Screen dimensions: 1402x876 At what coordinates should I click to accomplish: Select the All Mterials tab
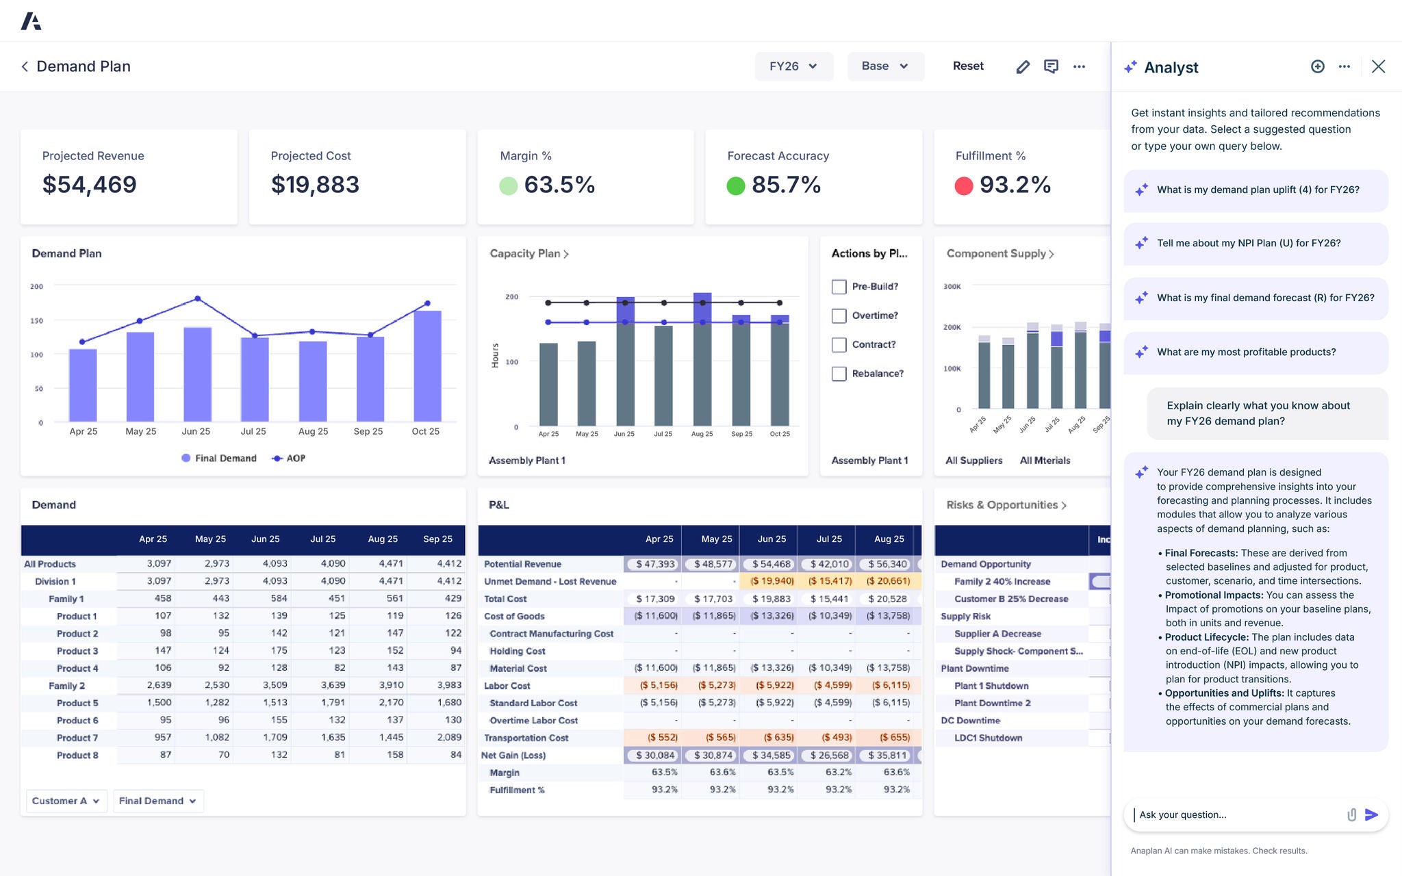point(1045,460)
